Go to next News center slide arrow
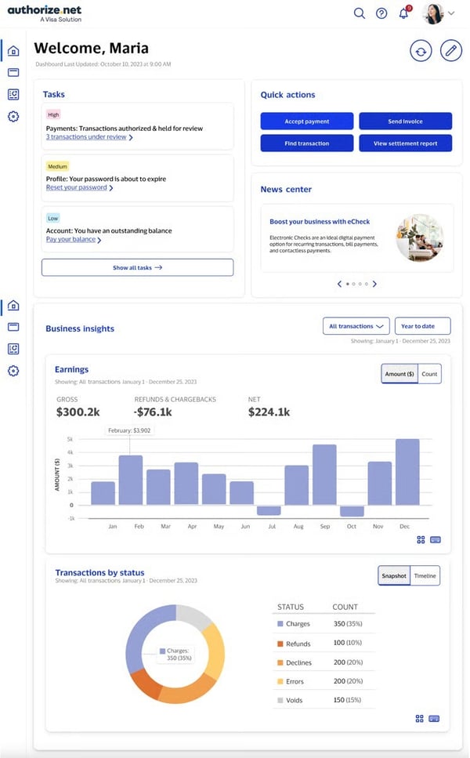This screenshot has width=470, height=758. tap(374, 284)
